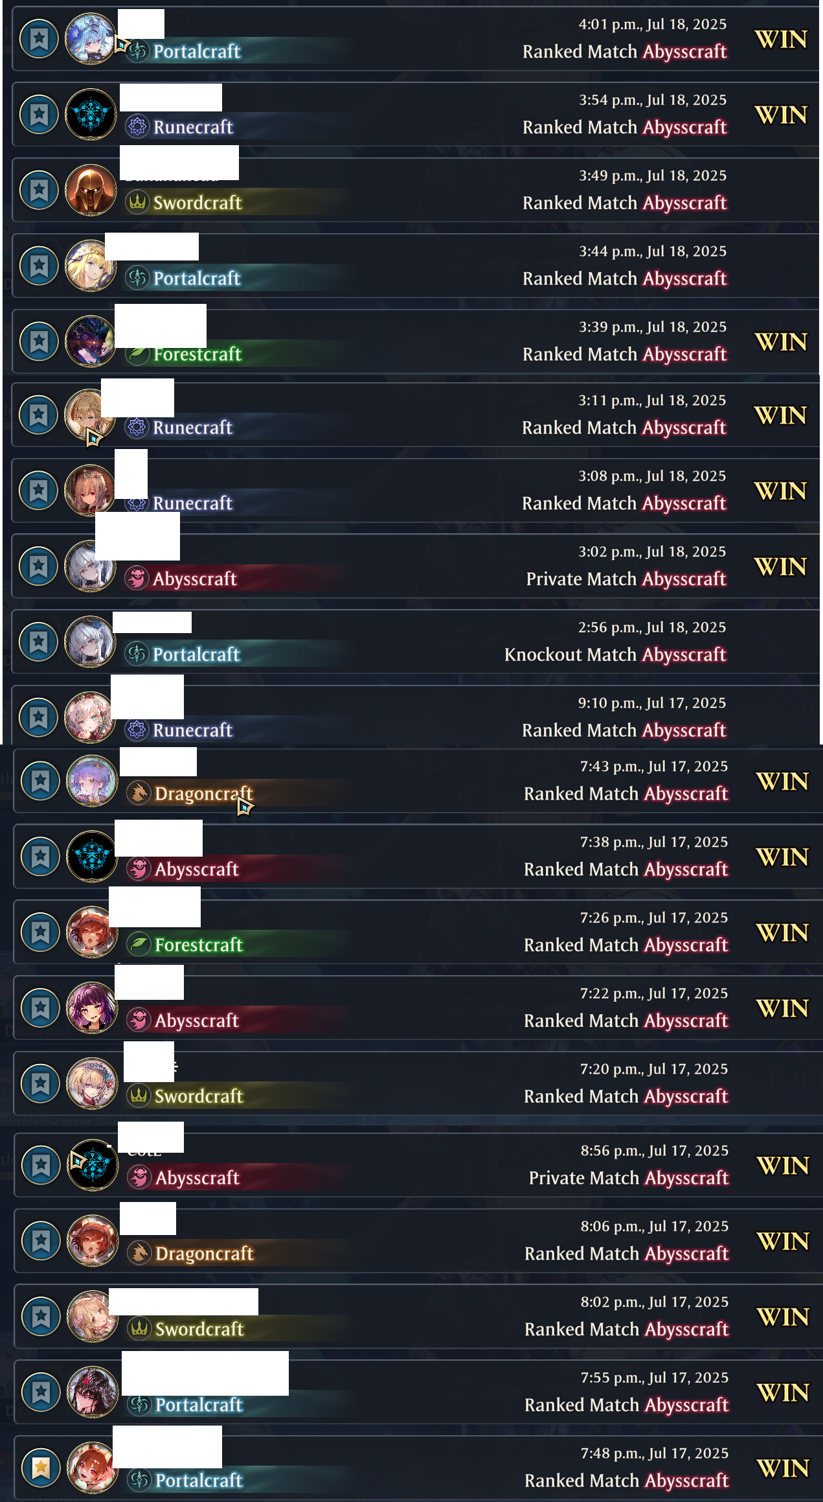
Task: Click the Dragoncraft icon in the 7:43 p.m. row
Action: (139, 793)
